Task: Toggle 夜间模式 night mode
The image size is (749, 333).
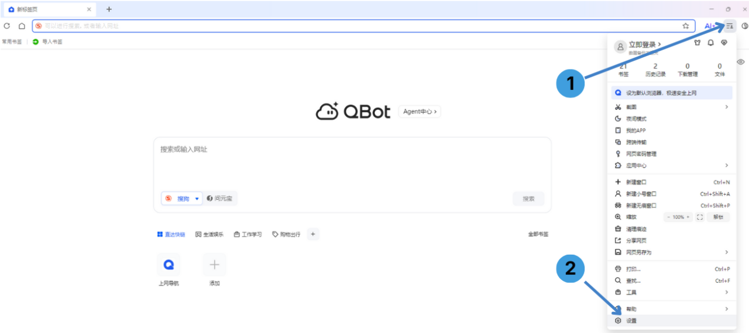Action: coord(672,119)
